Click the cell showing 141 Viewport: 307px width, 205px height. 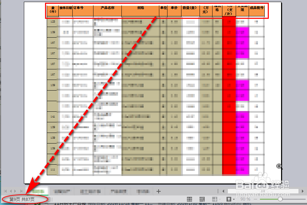[x=53, y=117]
